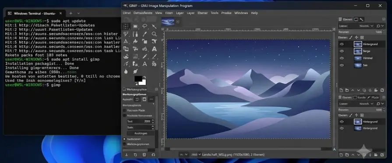Click duplicate layer icon under Himmel/See layer list

364,90
